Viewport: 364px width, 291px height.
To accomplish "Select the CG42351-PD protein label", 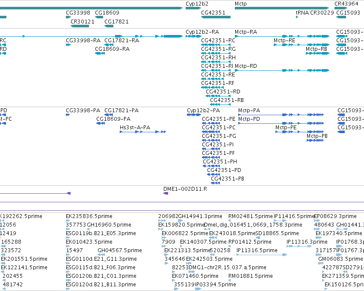I will (x=224, y=171).
